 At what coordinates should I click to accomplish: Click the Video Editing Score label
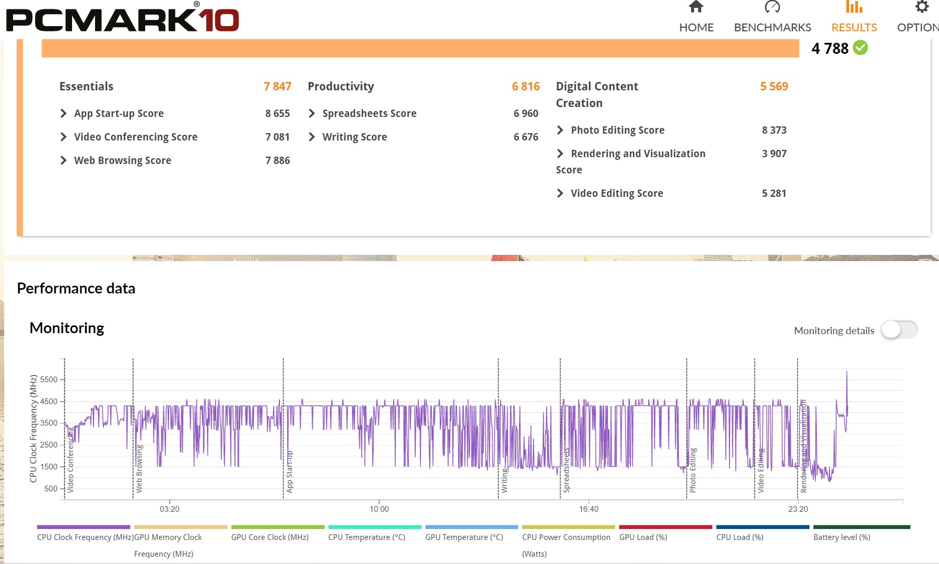coord(616,193)
